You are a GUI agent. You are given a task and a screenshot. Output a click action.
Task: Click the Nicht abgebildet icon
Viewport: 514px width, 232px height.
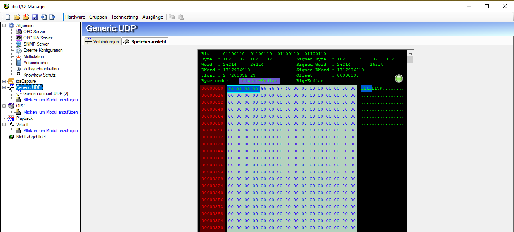(x=11, y=137)
